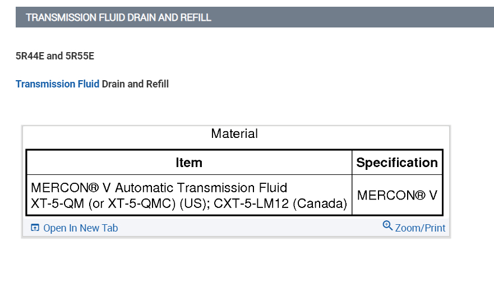Image resolution: width=494 pixels, height=296 pixels.
Task: Click the 5R55E transmission model text
Action: 79,57
